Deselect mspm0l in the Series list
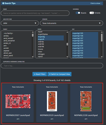This screenshot has width=106, height=125. 51,39
